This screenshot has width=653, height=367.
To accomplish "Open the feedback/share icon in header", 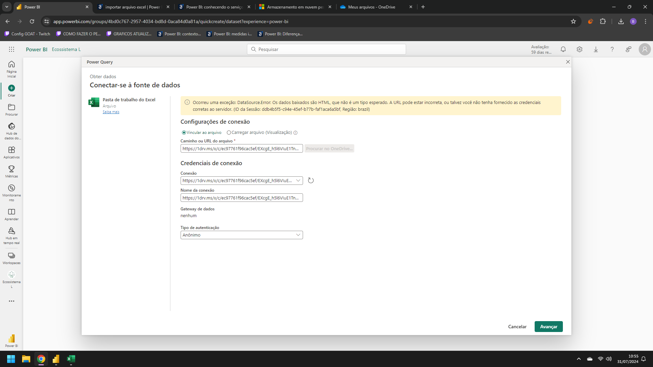I will pos(629,49).
